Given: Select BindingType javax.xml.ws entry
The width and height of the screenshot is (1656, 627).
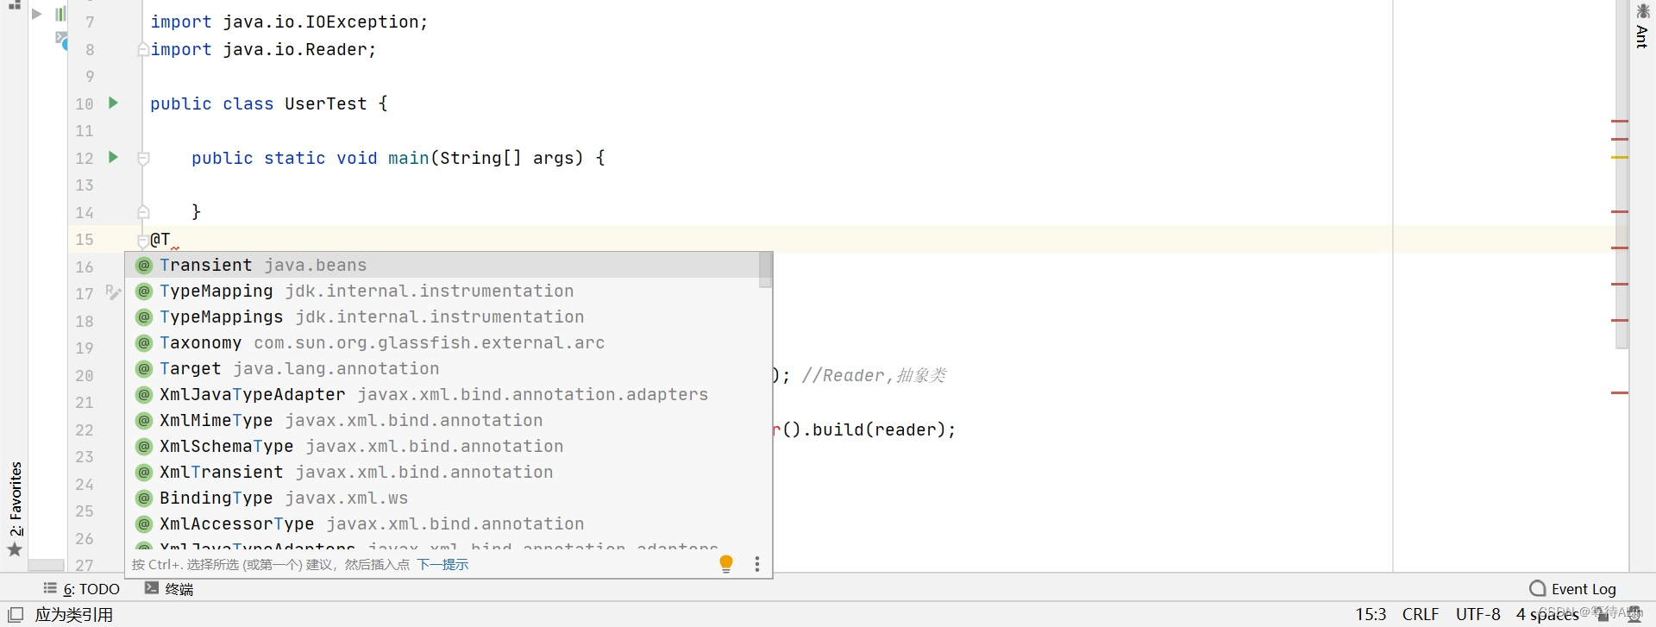Looking at the screenshot, I should pyautogui.click(x=442, y=498).
